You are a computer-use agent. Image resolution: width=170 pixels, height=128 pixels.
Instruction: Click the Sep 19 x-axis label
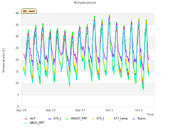21,110
